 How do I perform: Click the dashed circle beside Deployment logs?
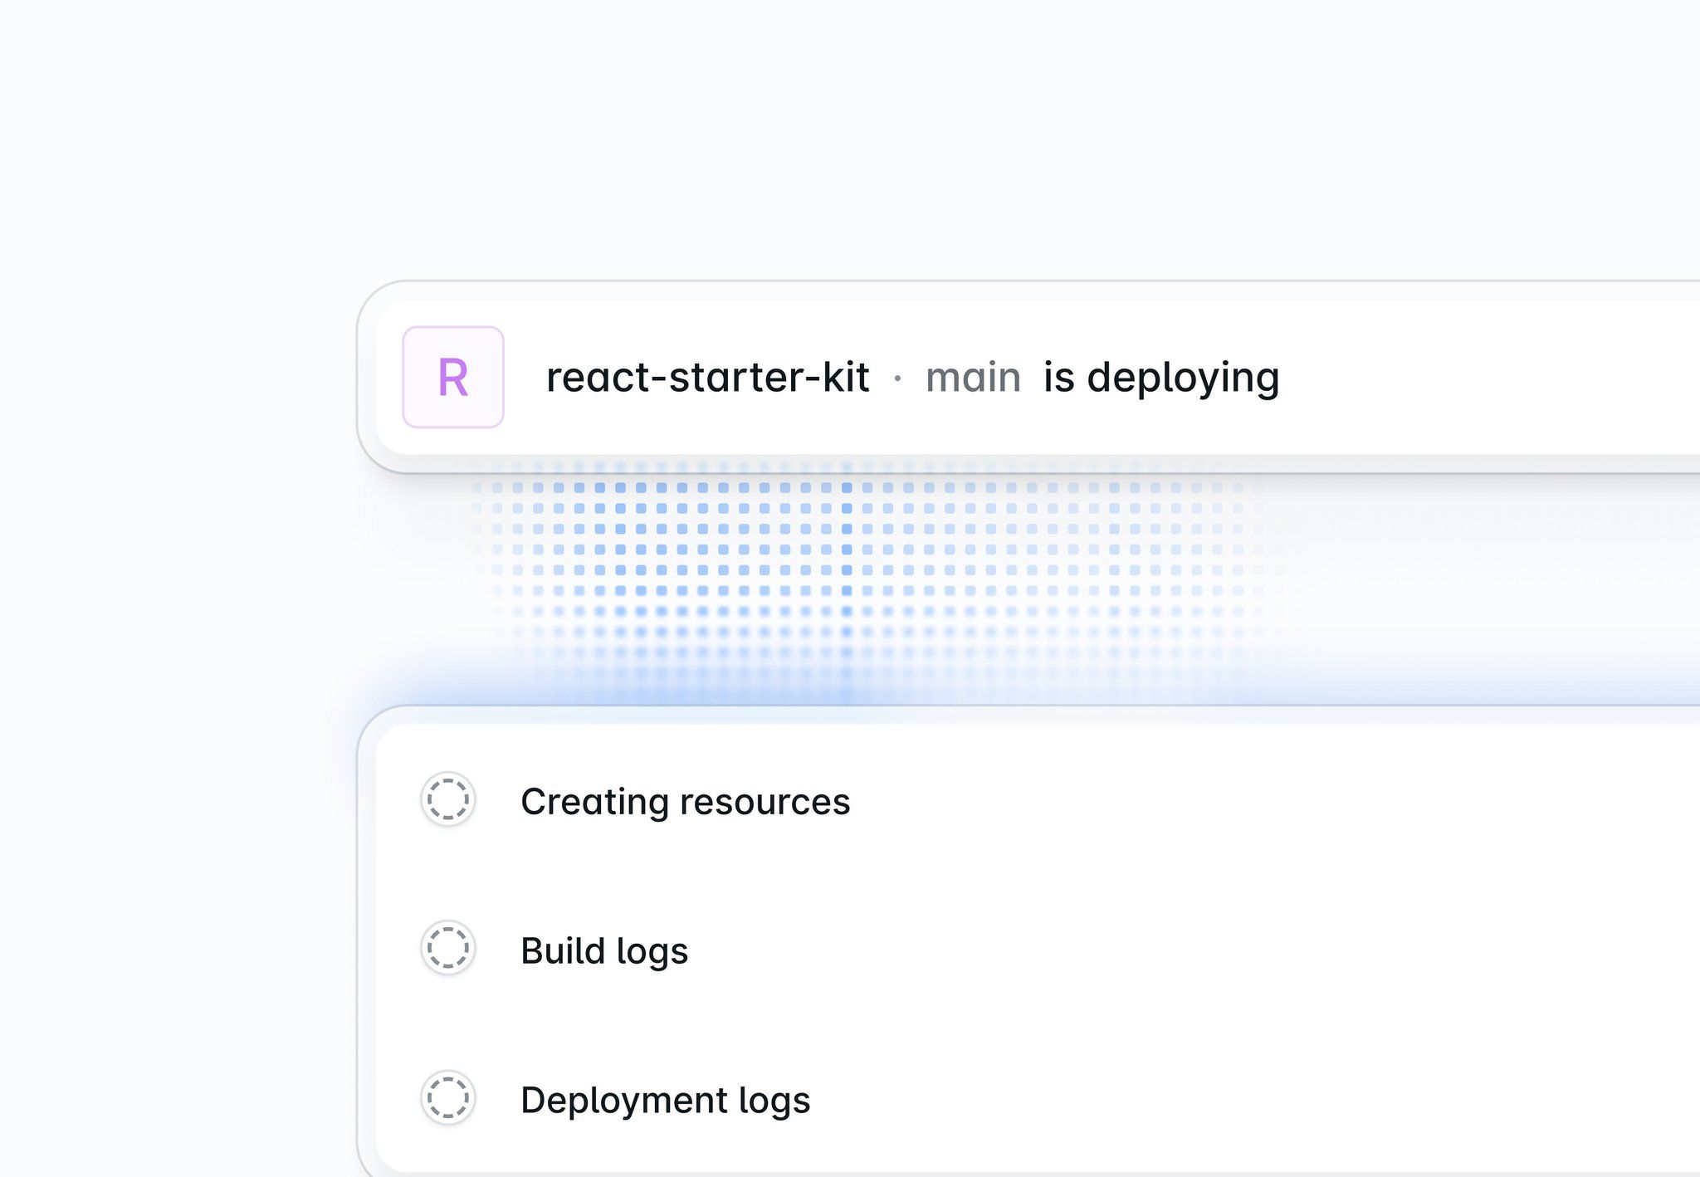coord(448,1097)
